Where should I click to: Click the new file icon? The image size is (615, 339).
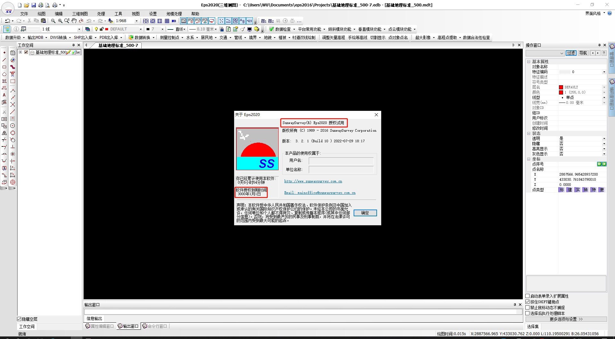[x=20, y=5]
